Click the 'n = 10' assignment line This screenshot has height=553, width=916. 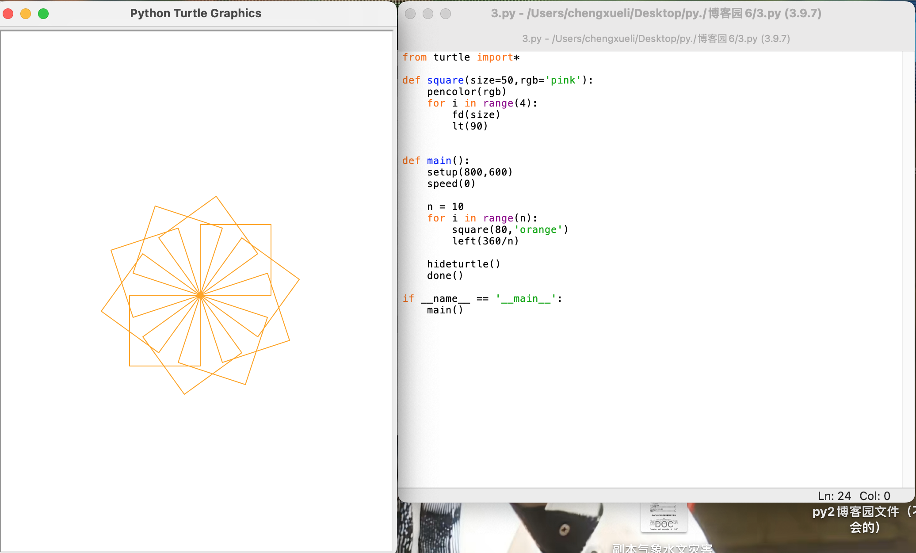[x=445, y=207]
